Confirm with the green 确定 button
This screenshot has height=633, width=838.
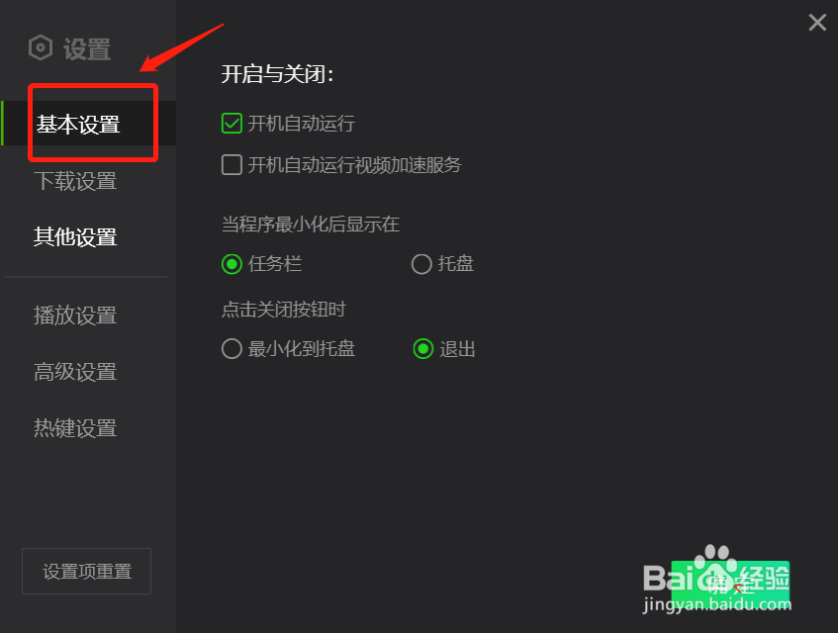(730, 583)
